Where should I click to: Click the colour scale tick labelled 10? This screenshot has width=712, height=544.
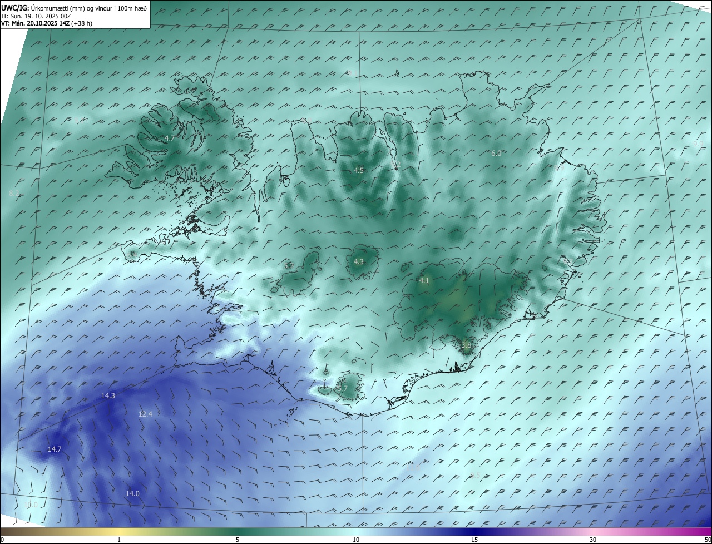pyautogui.click(x=356, y=540)
